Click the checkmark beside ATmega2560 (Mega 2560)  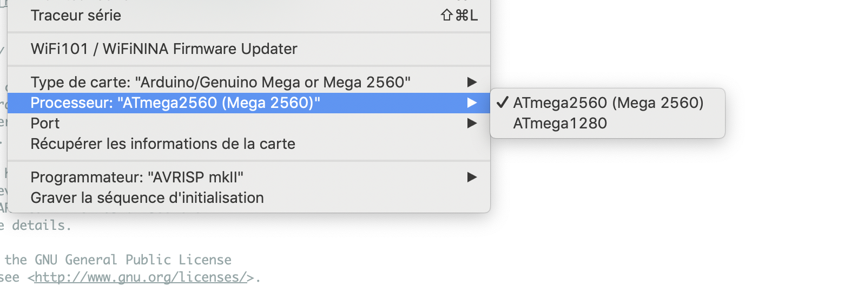(x=503, y=103)
